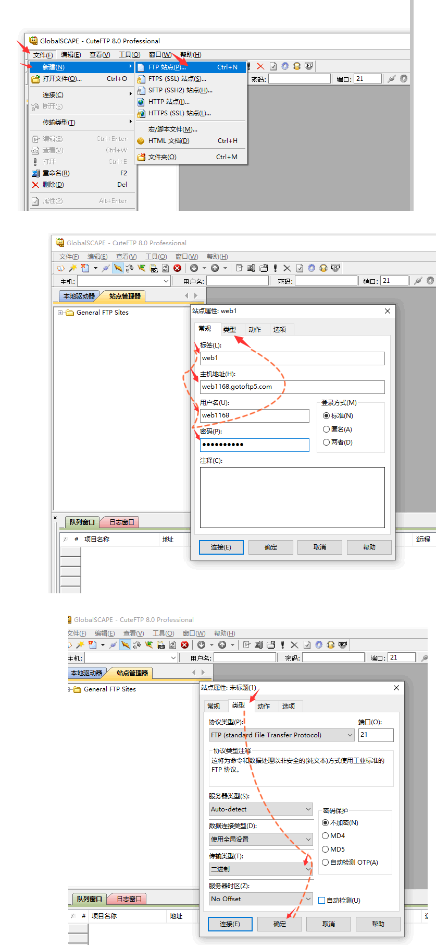Image resolution: width=436 pixels, height=945 pixels.
Task: Click the 文件夹 new folder icon
Action: tap(141, 157)
